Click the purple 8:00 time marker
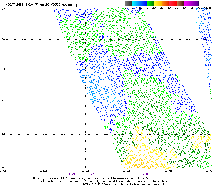Viewport: 212px width, 186px height. click(72, 174)
